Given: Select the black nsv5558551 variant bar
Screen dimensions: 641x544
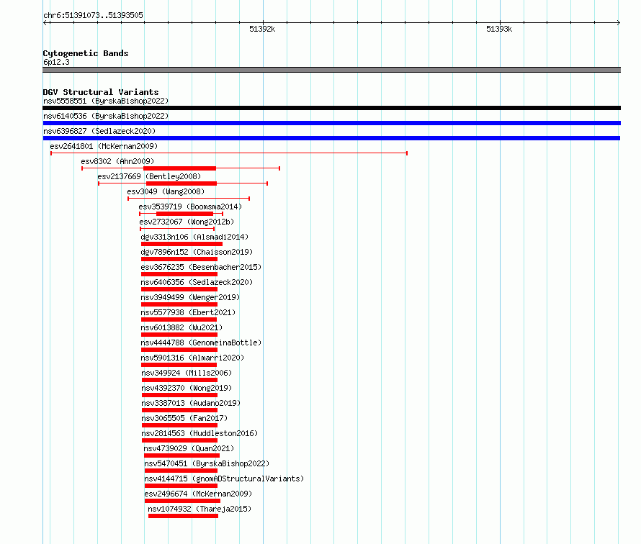Looking at the screenshot, I should click(x=331, y=108).
